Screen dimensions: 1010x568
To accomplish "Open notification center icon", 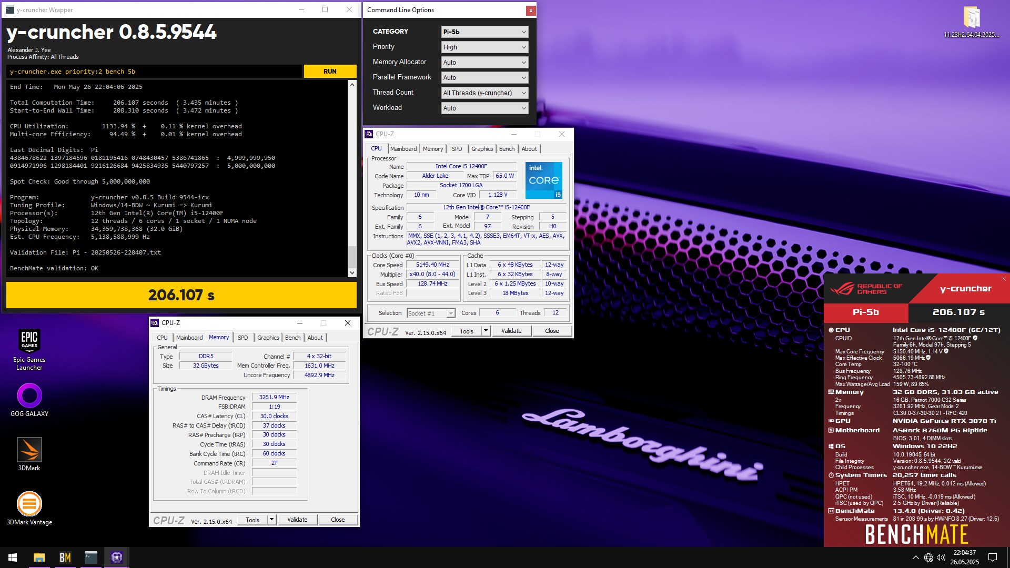I will 993,557.
